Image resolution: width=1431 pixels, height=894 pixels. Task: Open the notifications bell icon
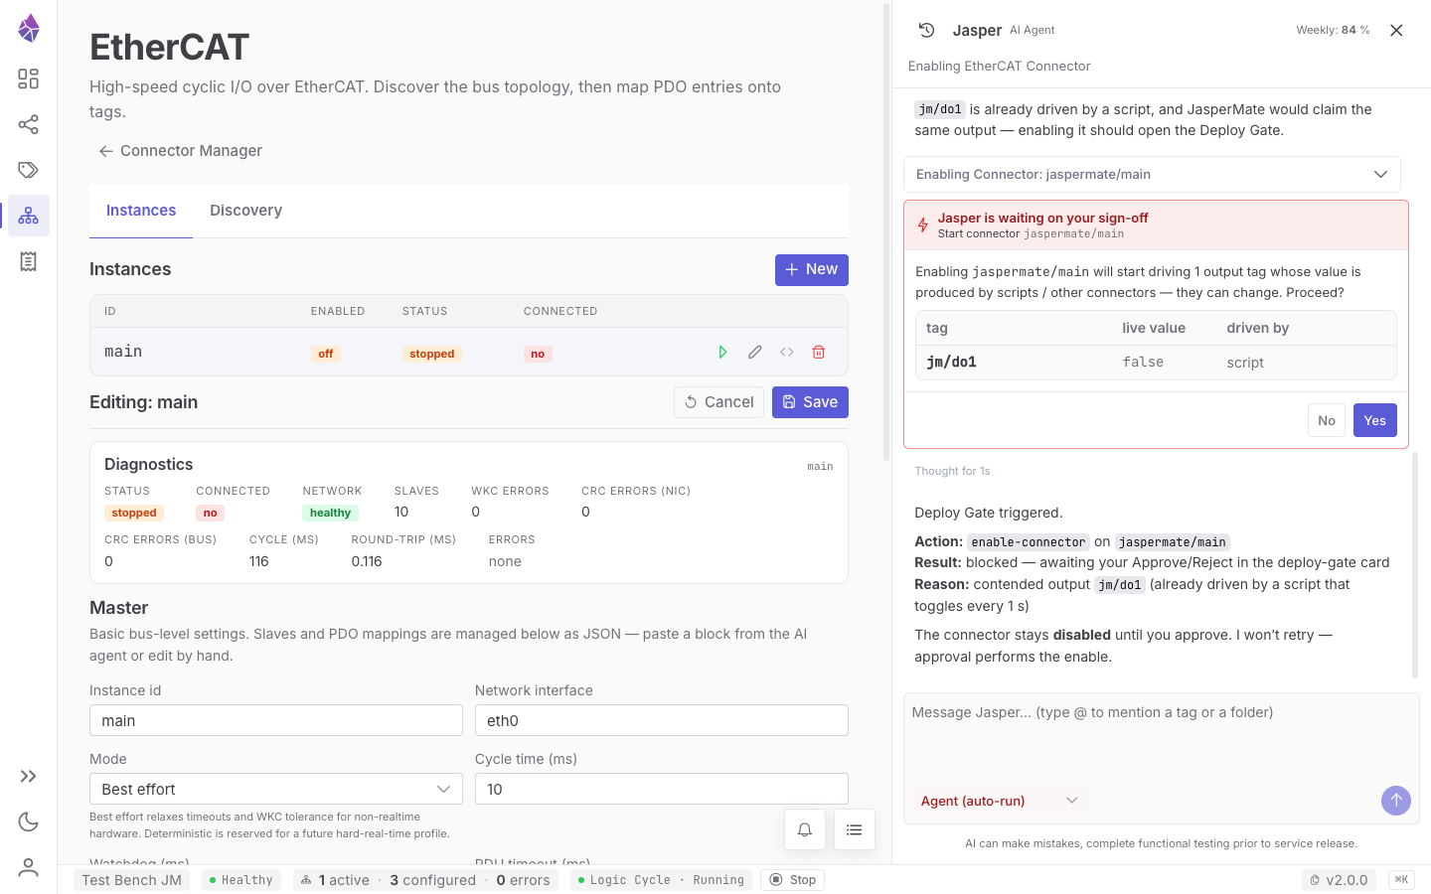(805, 829)
